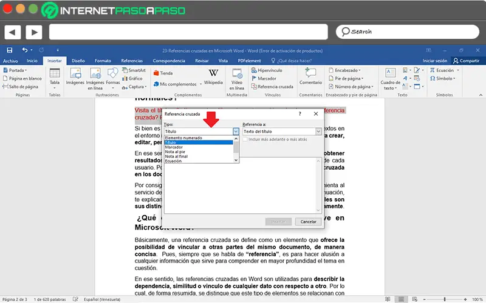Image resolution: width=486 pixels, height=303 pixels.
Task: Open the Wikipedia add-in
Action: click(x=213, y=77)
